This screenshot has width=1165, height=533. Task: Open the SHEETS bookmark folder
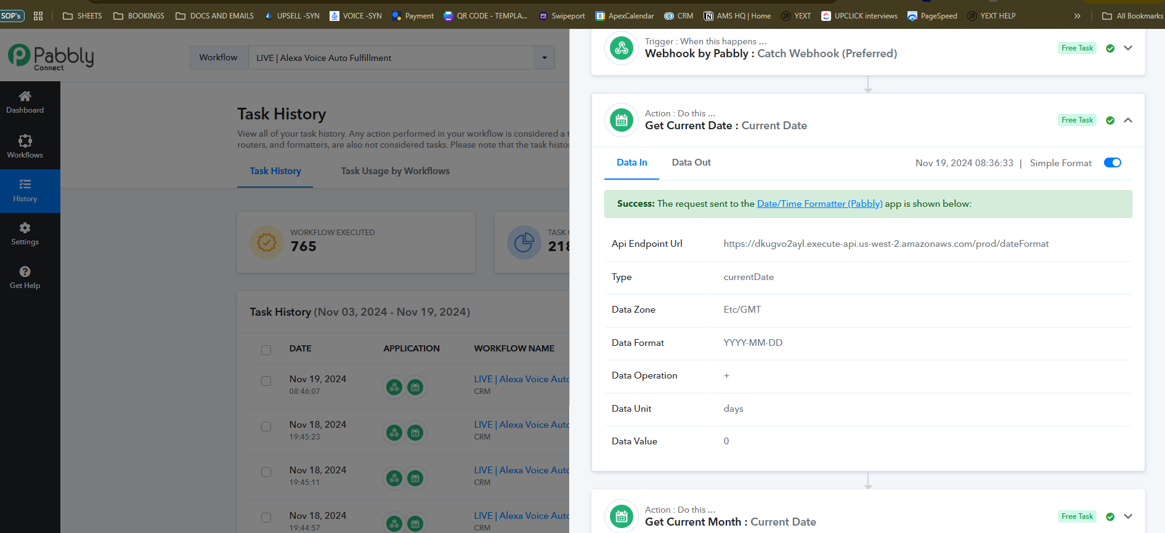pyautogui.click(x=83, y=16)
